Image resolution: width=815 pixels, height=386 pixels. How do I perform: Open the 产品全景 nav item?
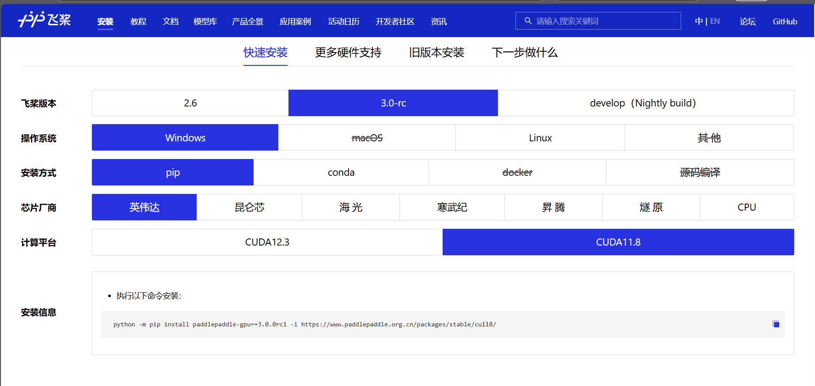click(247, 21)
